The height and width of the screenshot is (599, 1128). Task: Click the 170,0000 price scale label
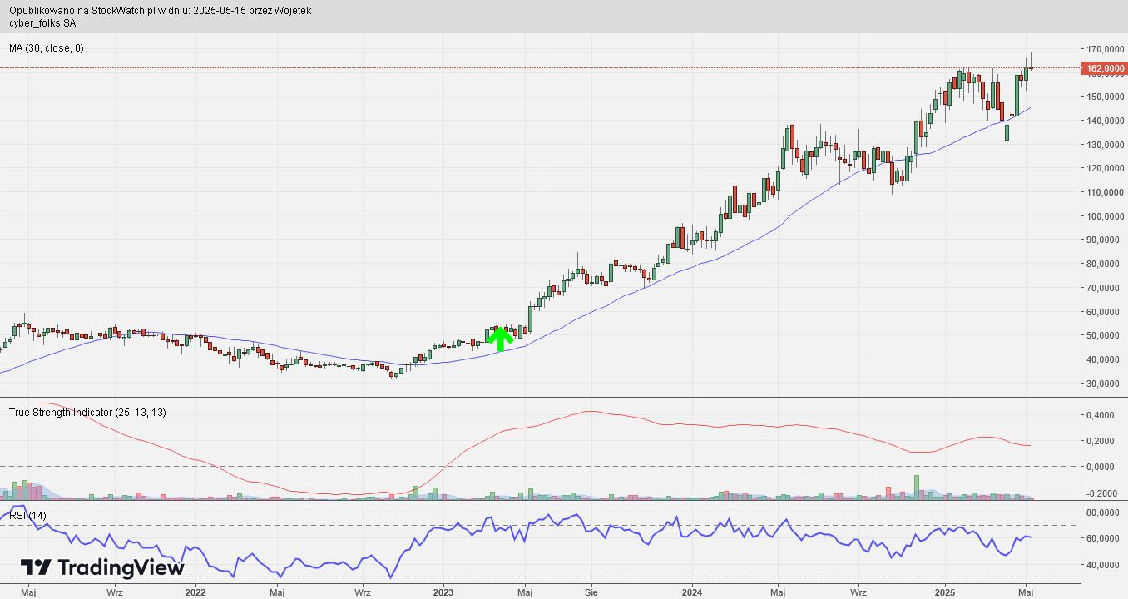pos(1104,49)
